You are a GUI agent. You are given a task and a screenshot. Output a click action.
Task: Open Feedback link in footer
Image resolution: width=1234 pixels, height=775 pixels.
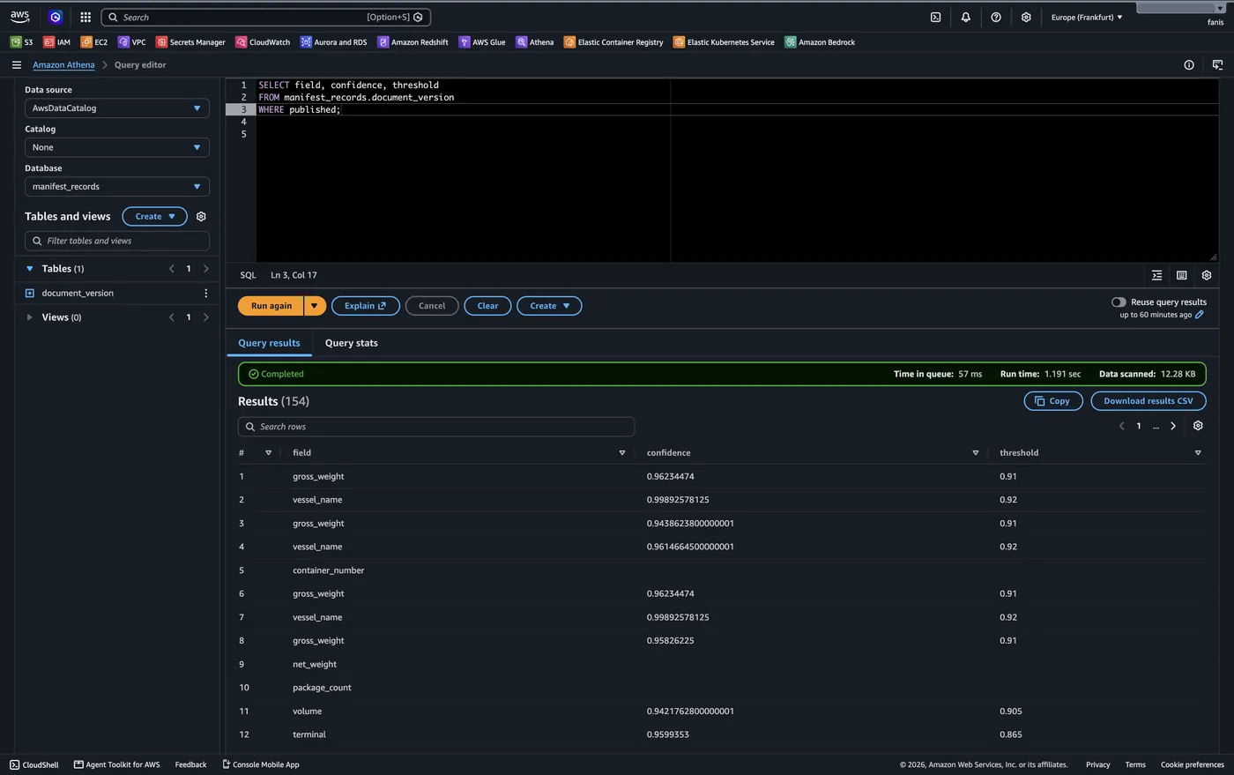(190, 764)
